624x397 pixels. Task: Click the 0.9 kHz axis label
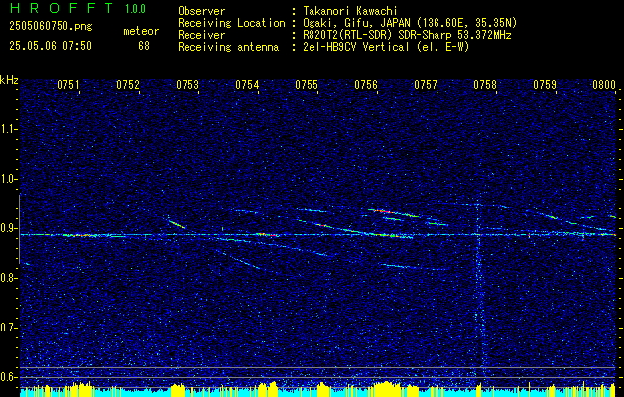(8, 228)
